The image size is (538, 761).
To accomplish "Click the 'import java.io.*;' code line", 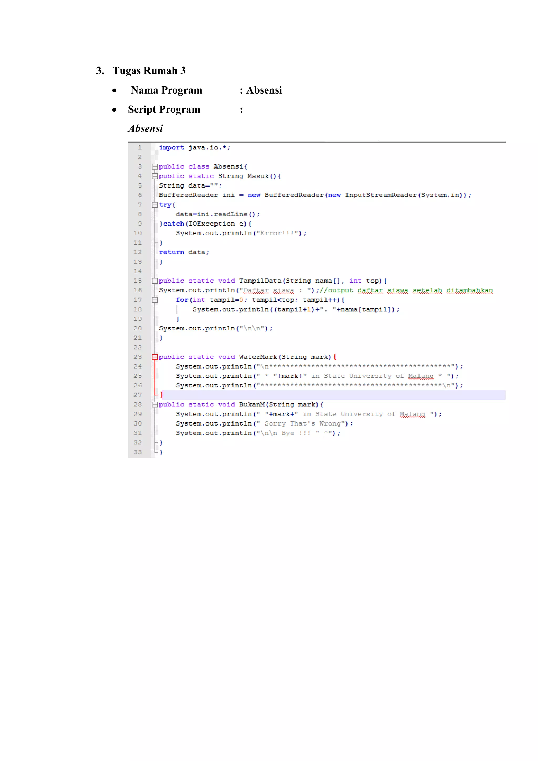I will (x=195, y=147).
